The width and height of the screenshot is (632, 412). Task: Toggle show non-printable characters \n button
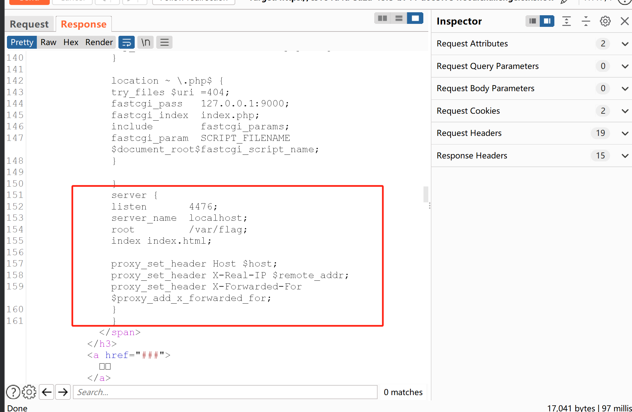(146, 42)
